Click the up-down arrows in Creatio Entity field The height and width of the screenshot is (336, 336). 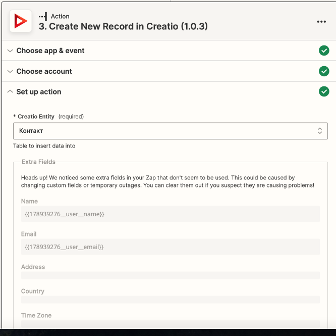[x=319, y=131]
